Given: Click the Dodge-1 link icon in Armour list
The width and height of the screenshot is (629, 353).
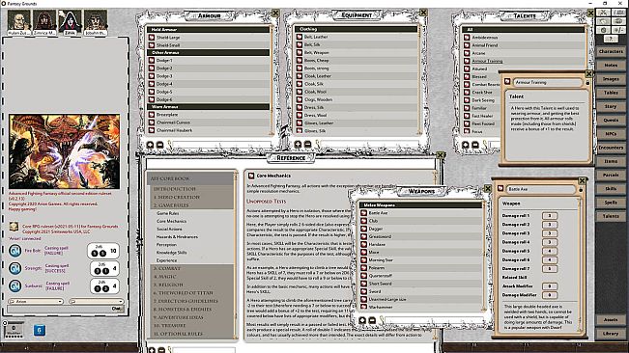Looking at the screenshot, I should coord(152,61).
